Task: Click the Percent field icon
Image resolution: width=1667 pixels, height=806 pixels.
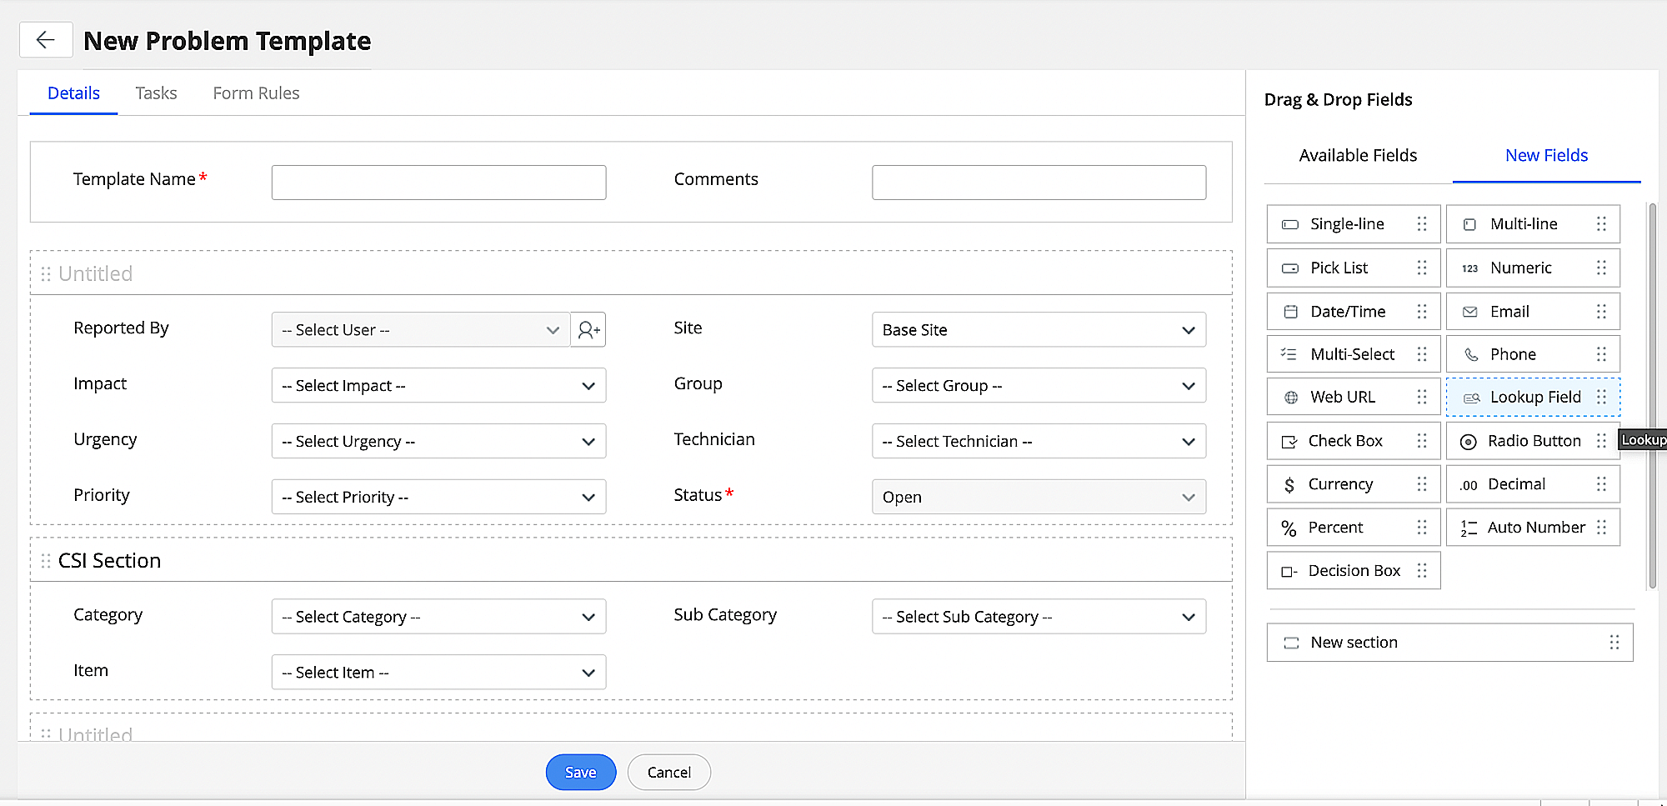Action: tap(1289, 528)
